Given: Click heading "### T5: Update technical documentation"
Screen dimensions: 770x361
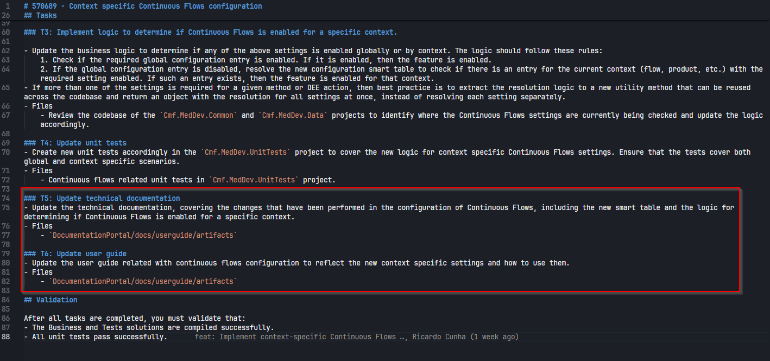Looking at the screenshot, I should pyautogui.click(x=102, y=198).
